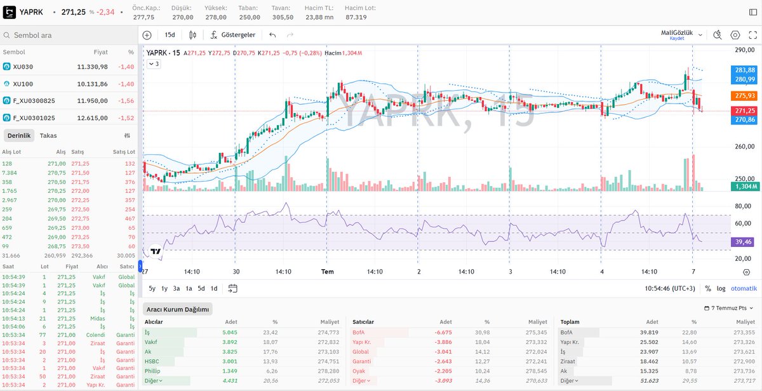The height and width of the screenshot is (391, 762).
Task: Click Vakıf row in Alıcılar table
Action: click(242, 342)
